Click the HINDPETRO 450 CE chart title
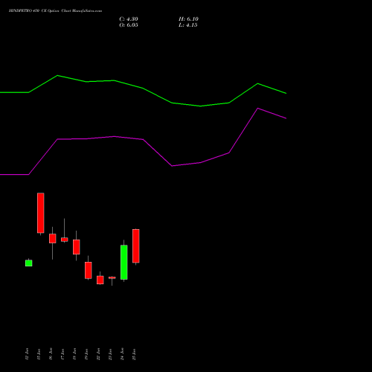Viewport: 372px width, 372px height. (x=55, y=11)
